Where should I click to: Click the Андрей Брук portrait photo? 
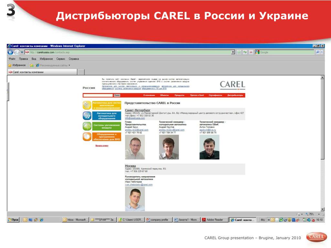click(135, 147)
